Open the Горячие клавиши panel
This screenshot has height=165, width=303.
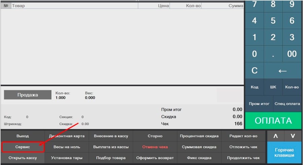284,153
